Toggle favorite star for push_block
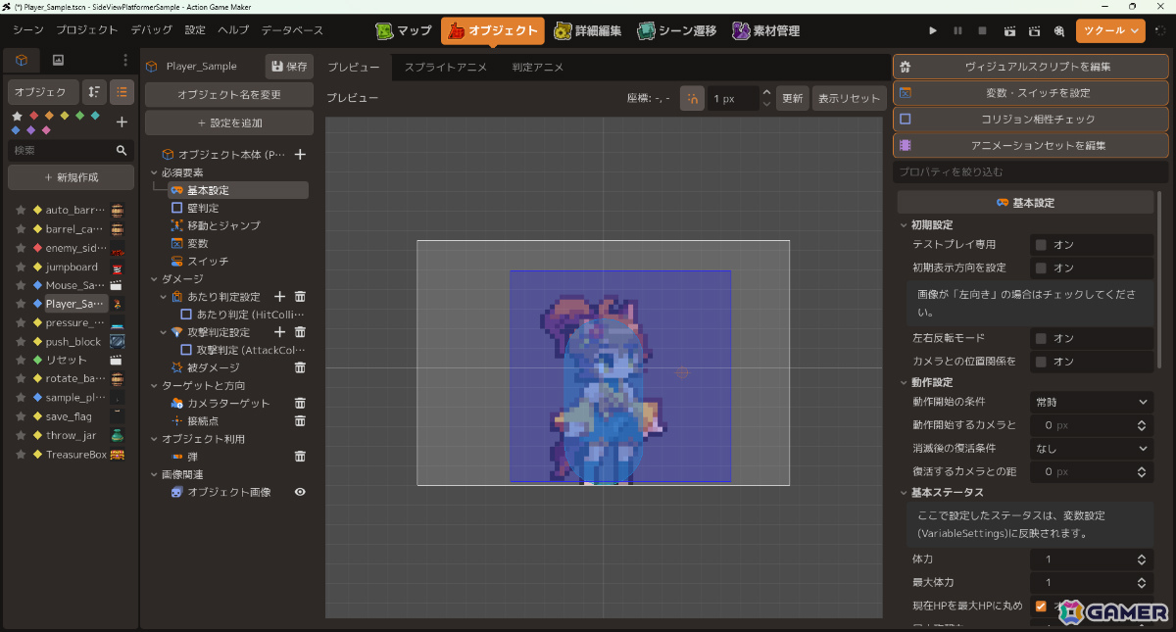Viewport: 1176px width, 632px height. coord(19,342)
